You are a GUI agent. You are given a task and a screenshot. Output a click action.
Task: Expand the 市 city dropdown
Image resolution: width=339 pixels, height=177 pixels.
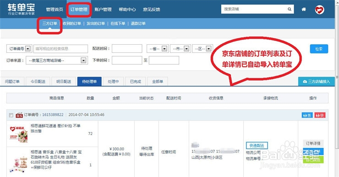(x=180, y=49)
